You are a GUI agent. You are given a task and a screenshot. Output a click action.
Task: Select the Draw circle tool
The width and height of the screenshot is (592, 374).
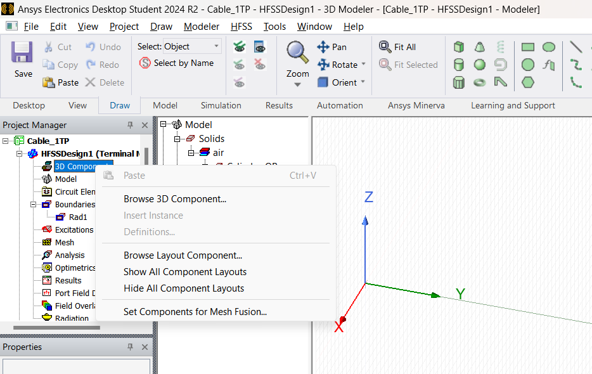(x=528, y=65)
